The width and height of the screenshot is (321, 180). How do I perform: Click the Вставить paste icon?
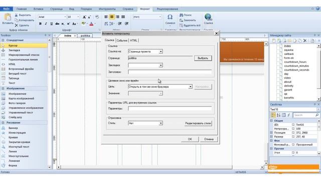point(8,17)
